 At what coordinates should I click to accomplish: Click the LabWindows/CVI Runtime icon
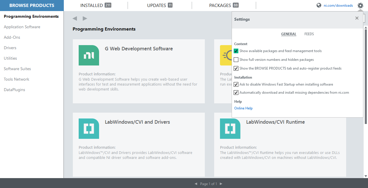(230, 129)
